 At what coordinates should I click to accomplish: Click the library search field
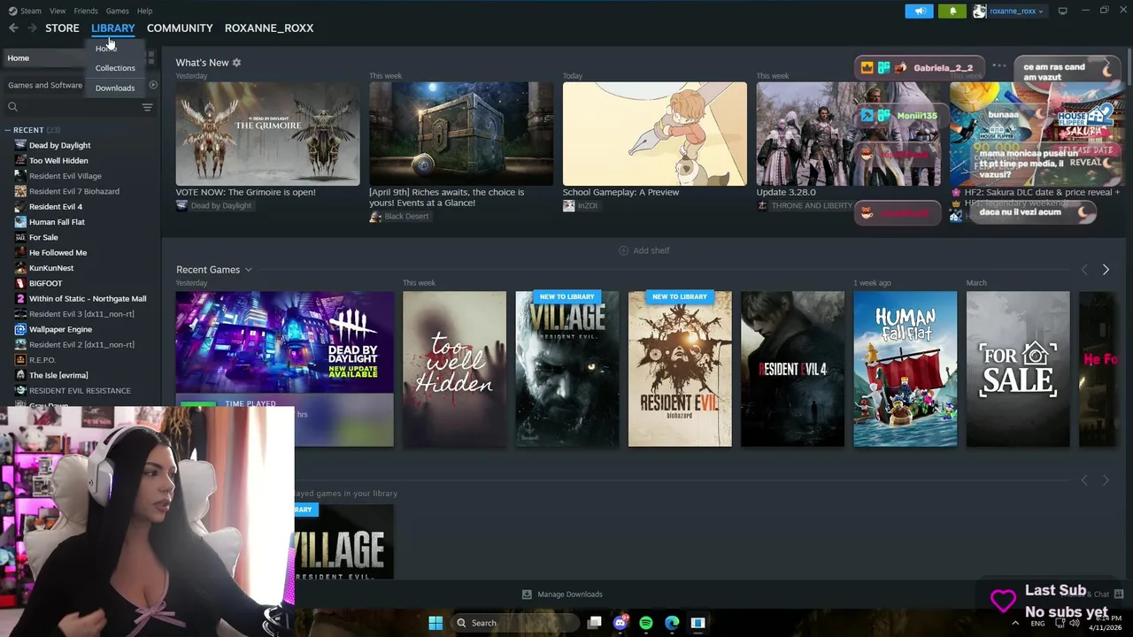click(x=71, y=107)
